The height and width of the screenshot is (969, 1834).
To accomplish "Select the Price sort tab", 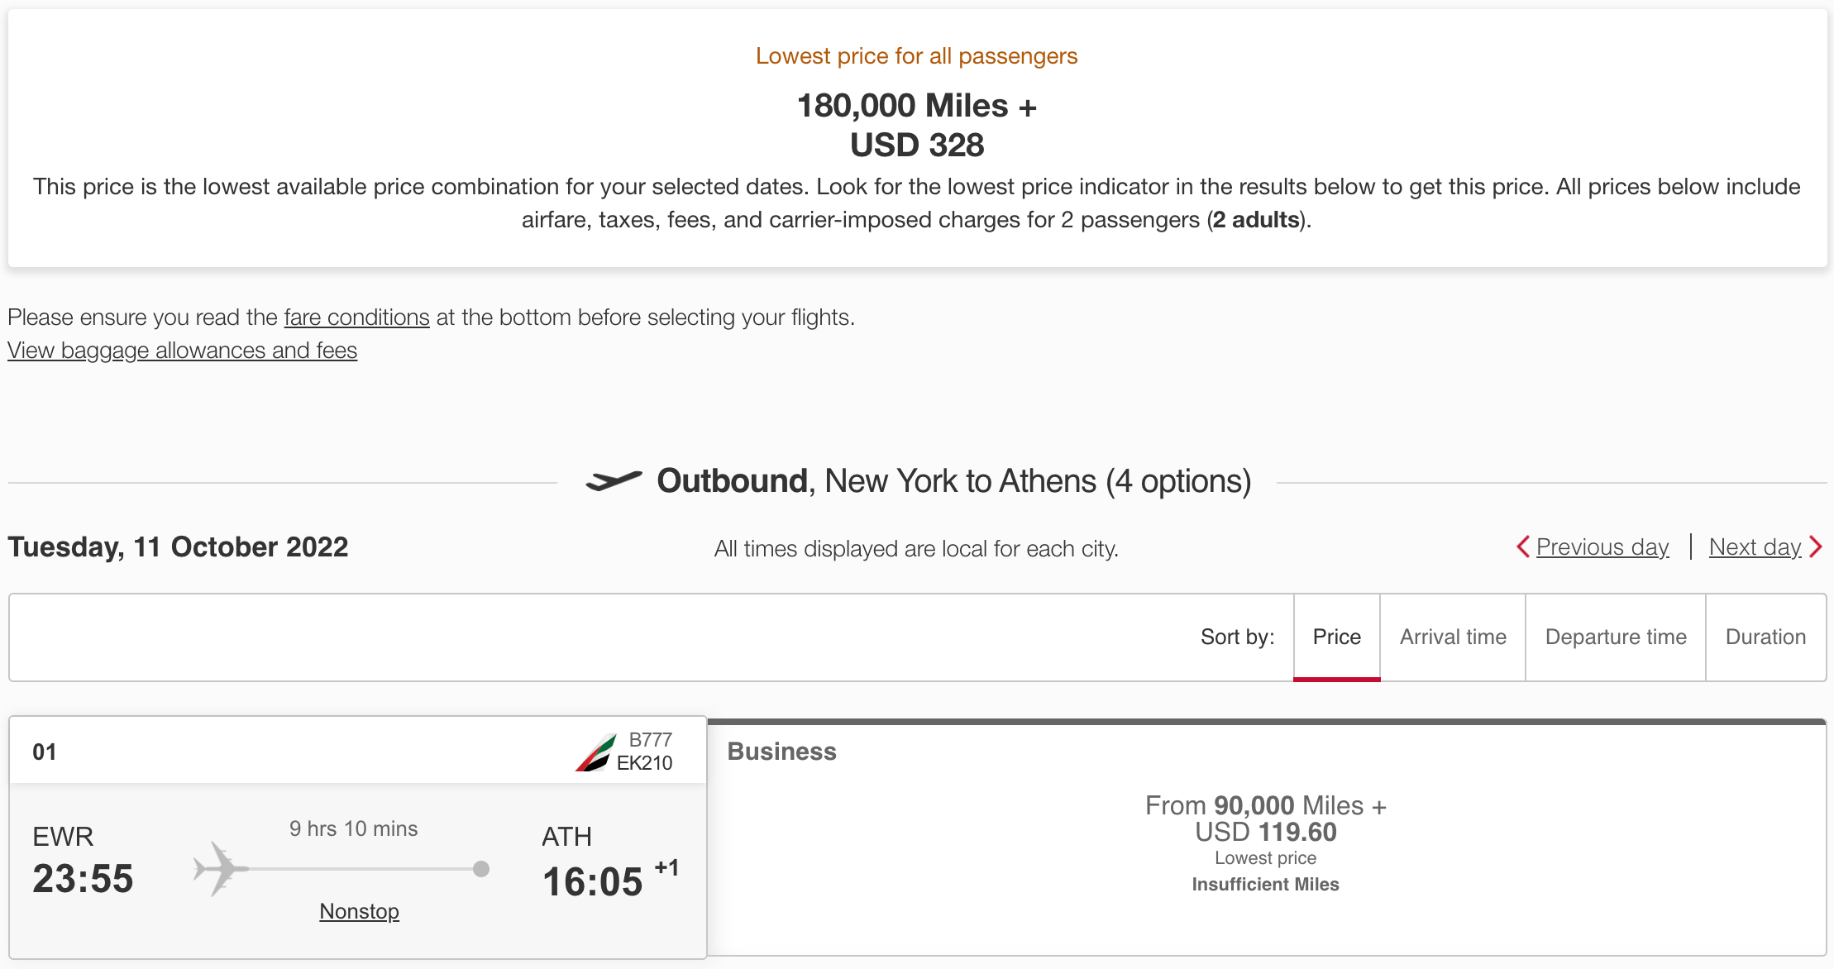I will (1336, 637).
